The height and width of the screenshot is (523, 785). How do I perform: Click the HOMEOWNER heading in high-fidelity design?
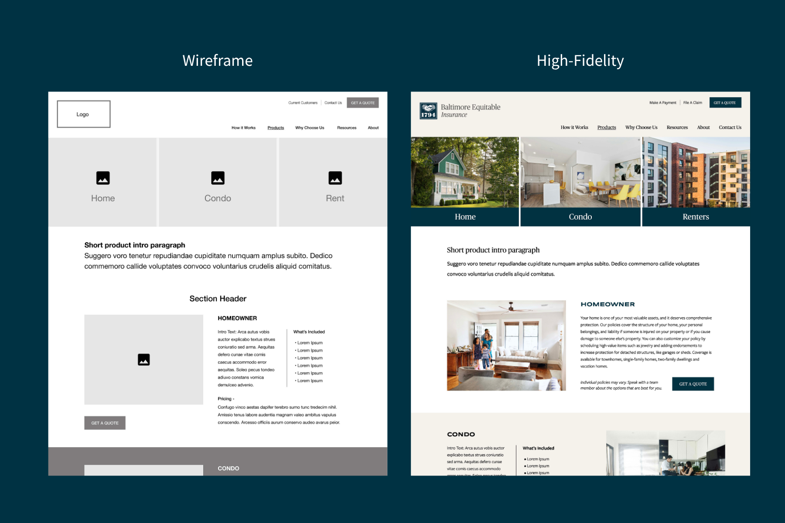(608, 304)
